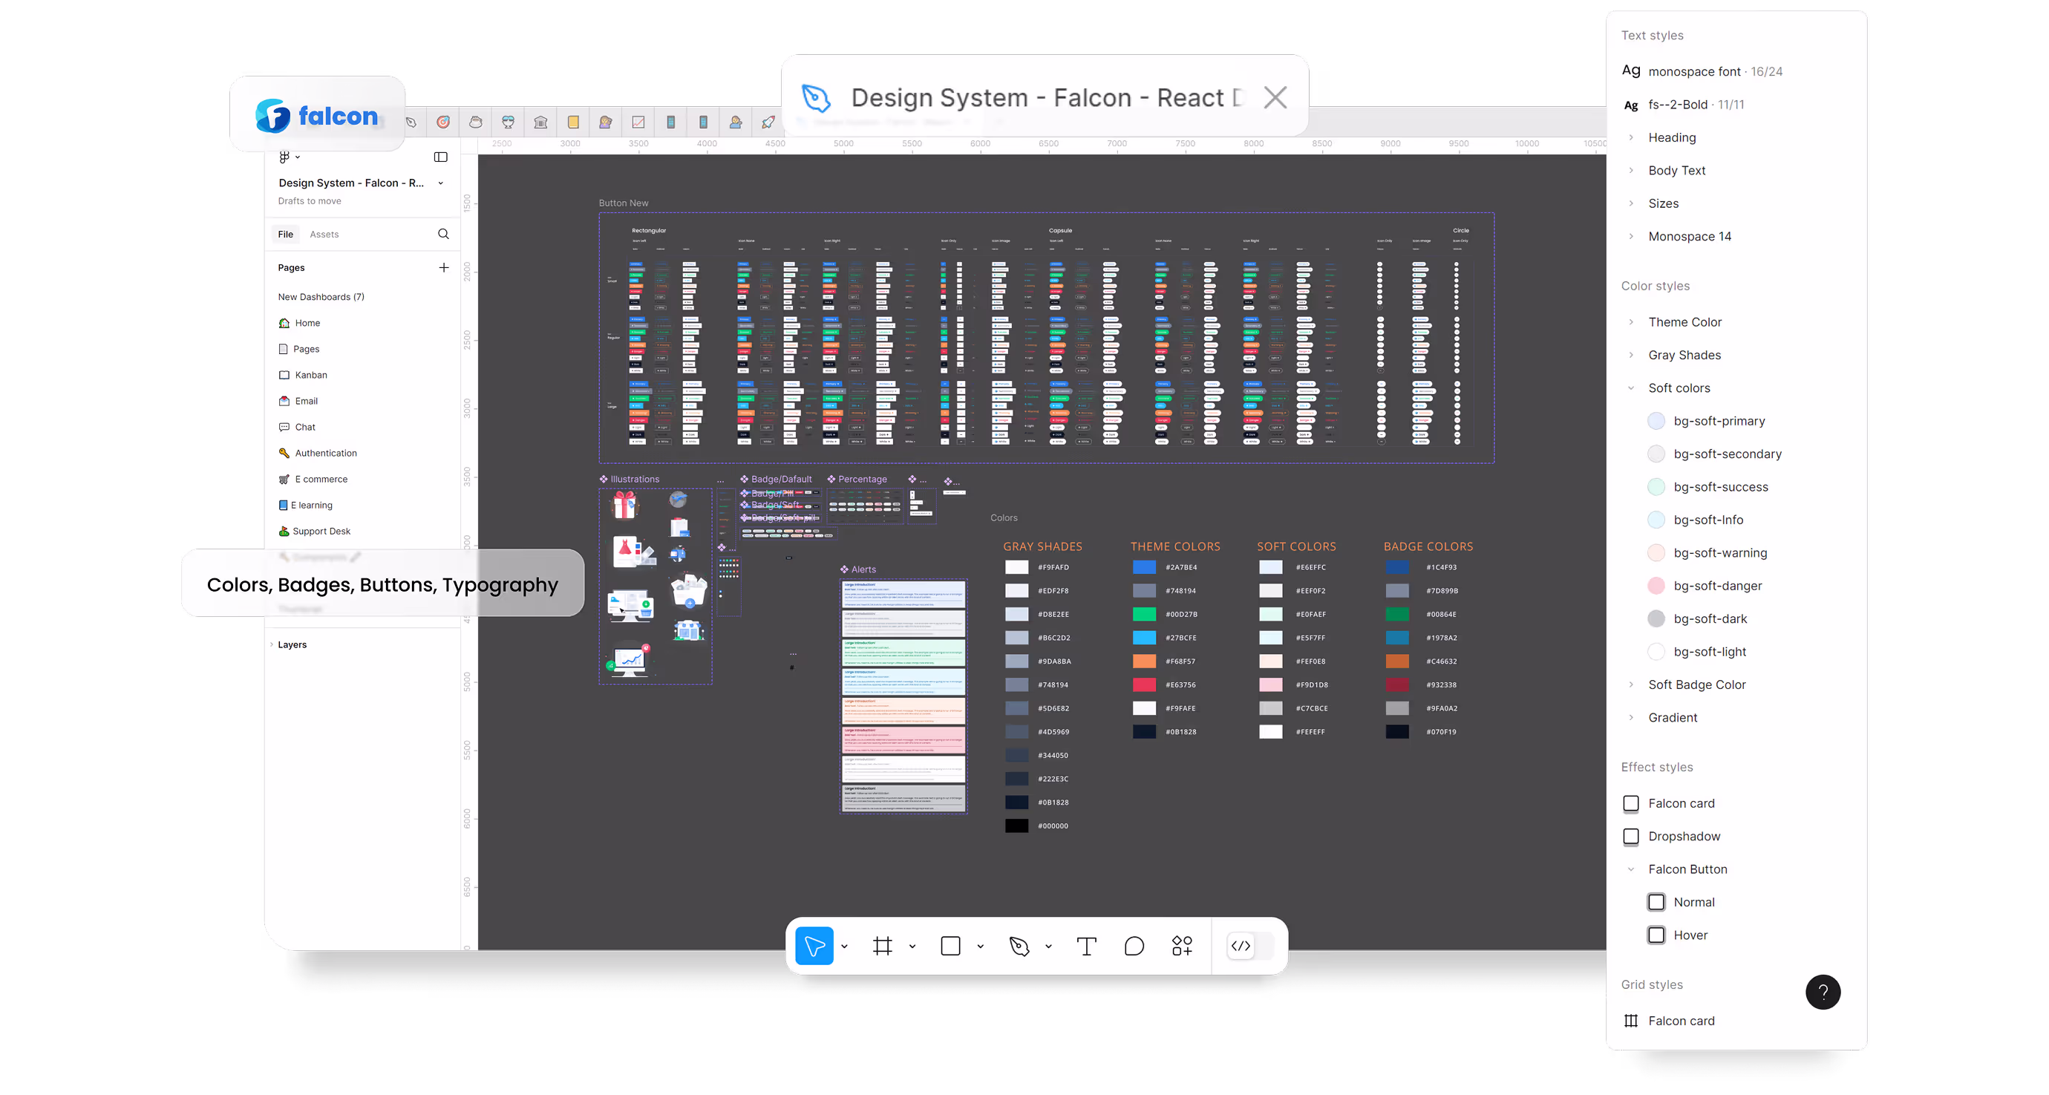This screenshot has width=2049, height=1095.
Task: Click the Alerts component label
Action: (x=858, y=569)
